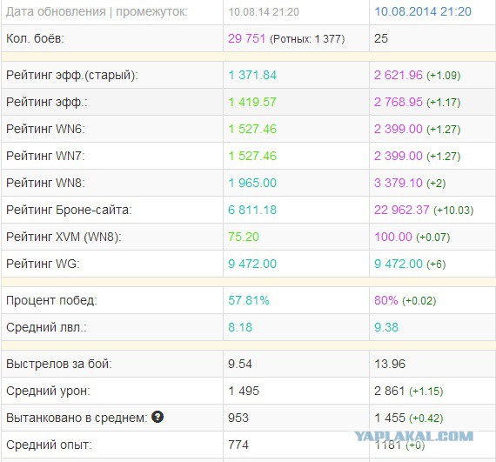
Task: Select average level 8.18
Action: tap(240, 327)
